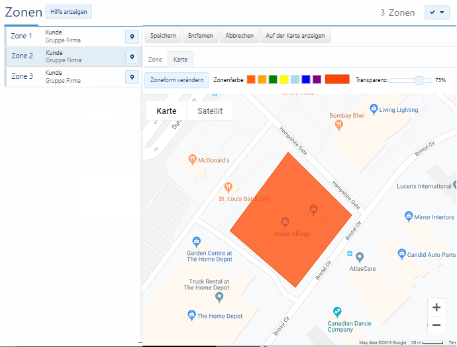The height and width of the screenshot is (347, 457).
Task: Click the Speichern button
Action: click(x=163, y=36)
